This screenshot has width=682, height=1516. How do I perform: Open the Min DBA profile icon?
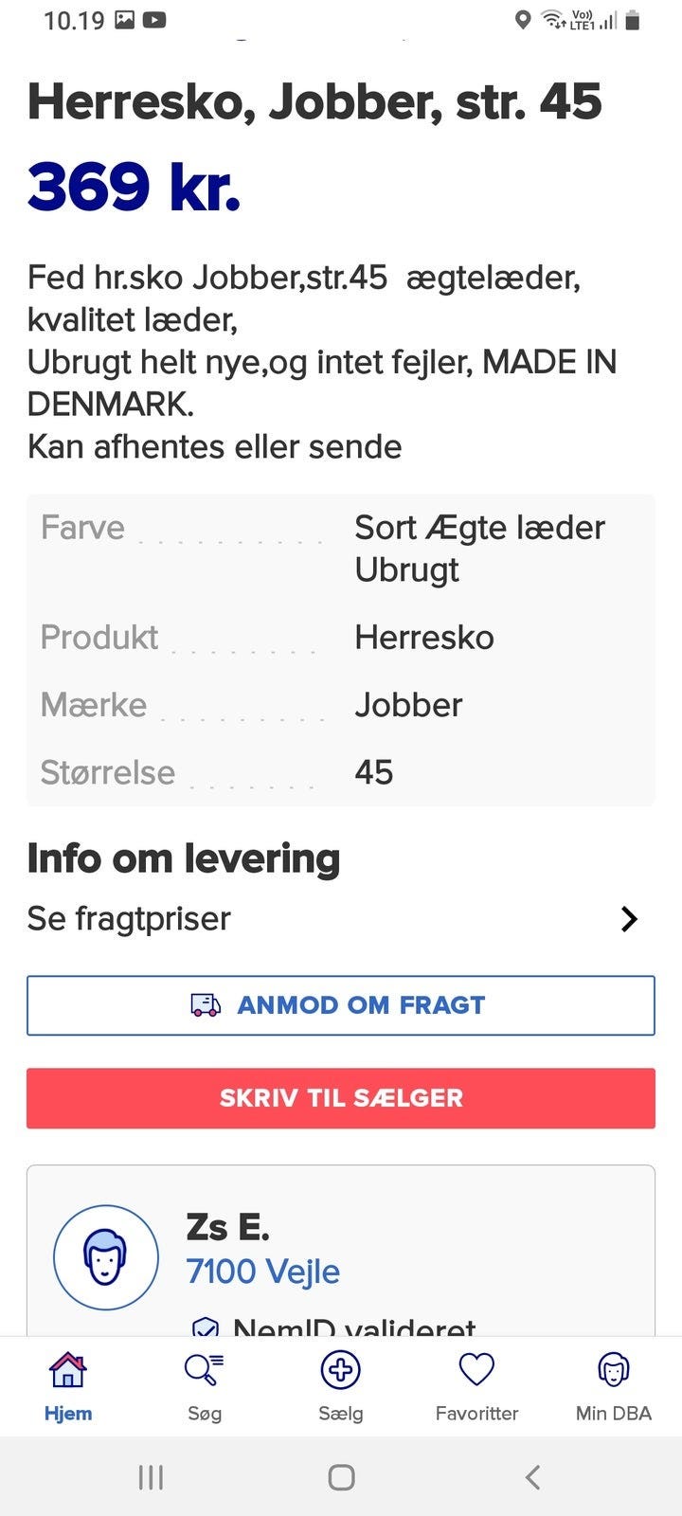tap(613, 1370)
